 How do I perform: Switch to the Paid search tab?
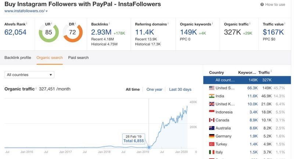tap(78, 58)
